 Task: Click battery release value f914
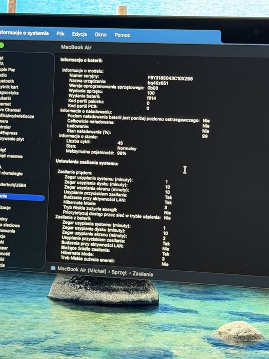152,98
